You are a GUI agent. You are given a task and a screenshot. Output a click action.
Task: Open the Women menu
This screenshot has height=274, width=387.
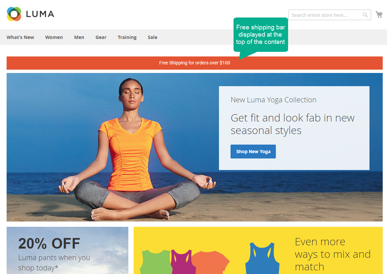tap(54, 37)
